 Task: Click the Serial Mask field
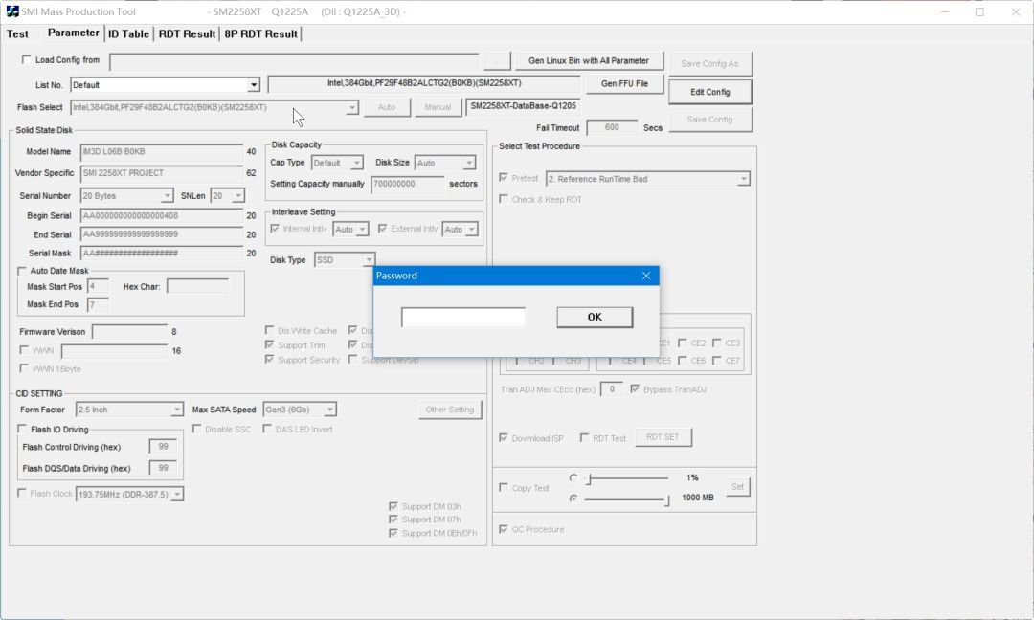pos(162,253)
